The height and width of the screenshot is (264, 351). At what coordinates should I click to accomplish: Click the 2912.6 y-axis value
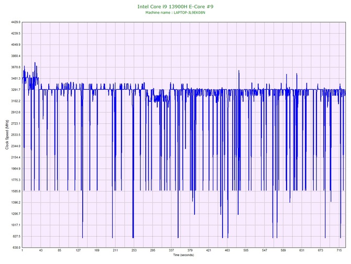click(x=16, y=112)
